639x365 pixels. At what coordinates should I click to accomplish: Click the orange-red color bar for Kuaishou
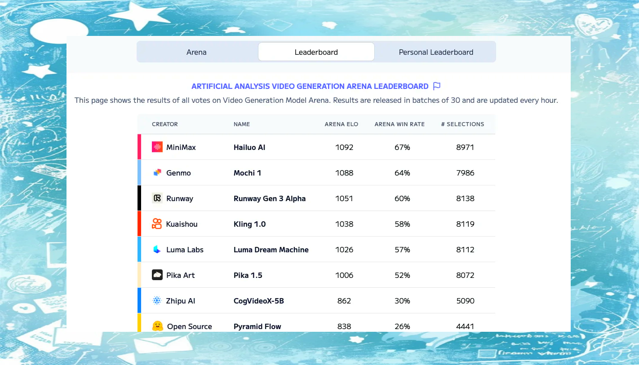tap(139, 224)
